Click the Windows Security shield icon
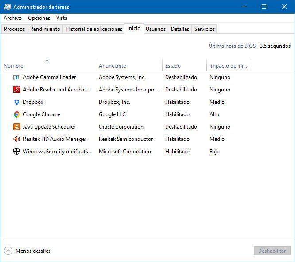295x262 pixels. coord(16,152)
